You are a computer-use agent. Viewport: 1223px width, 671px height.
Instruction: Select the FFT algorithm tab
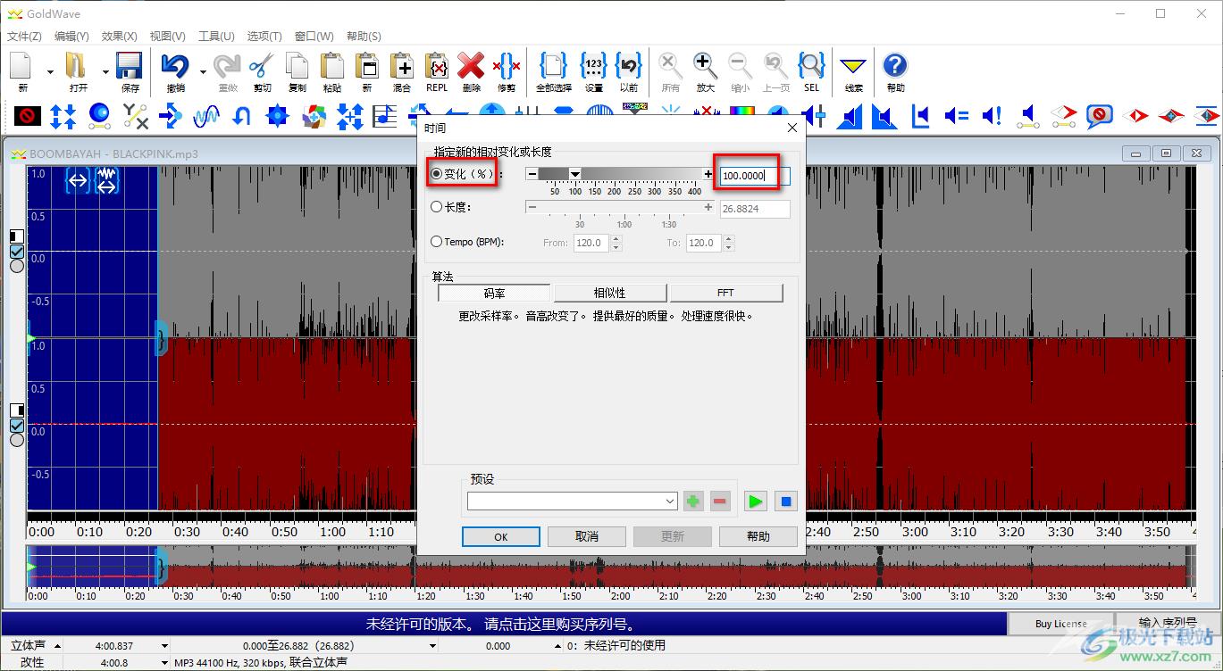pos(726,293)
